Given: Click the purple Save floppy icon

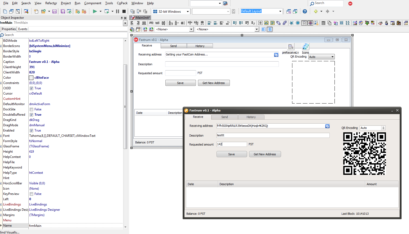Looking at the screenshot, I should coord(54,11).
